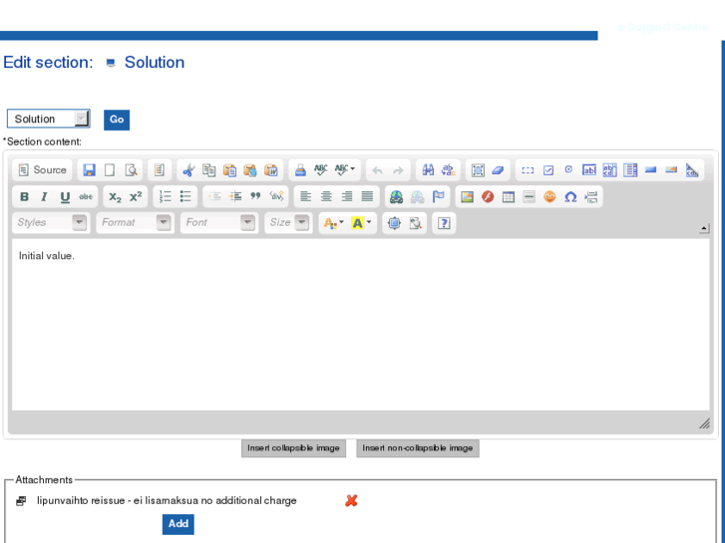
Task: Align text left
Action: [x=305, y=197]
